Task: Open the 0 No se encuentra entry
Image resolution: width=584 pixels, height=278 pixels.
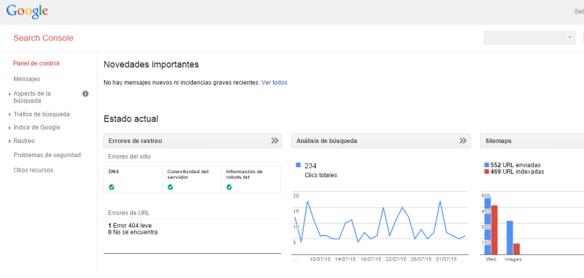Action: click(133, 232)
